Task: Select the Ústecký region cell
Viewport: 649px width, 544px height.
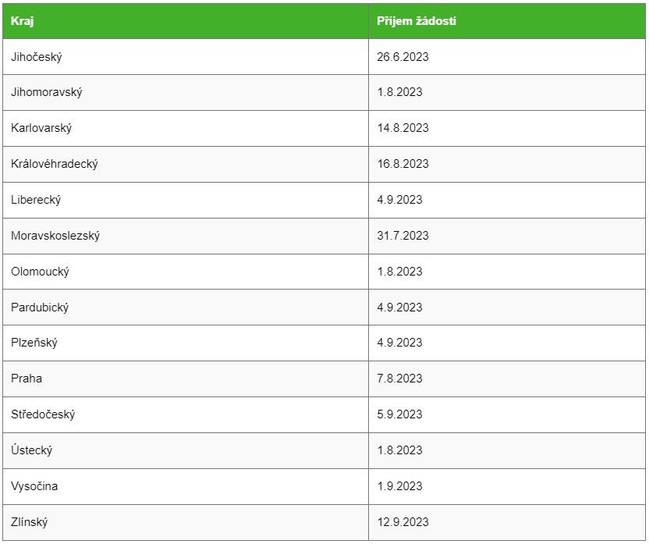Action: tap(186, 450)
